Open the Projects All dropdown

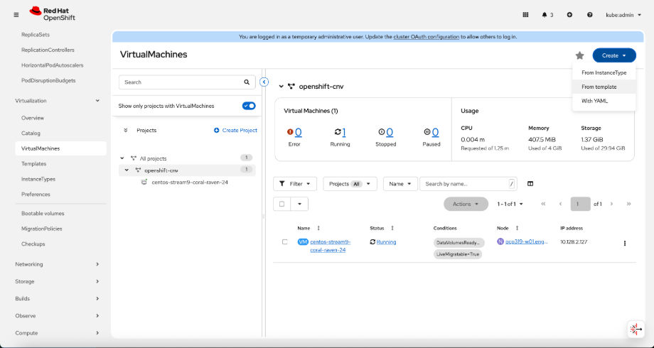pos(350,184)
